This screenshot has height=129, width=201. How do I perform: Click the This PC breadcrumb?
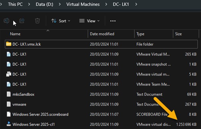15,4
